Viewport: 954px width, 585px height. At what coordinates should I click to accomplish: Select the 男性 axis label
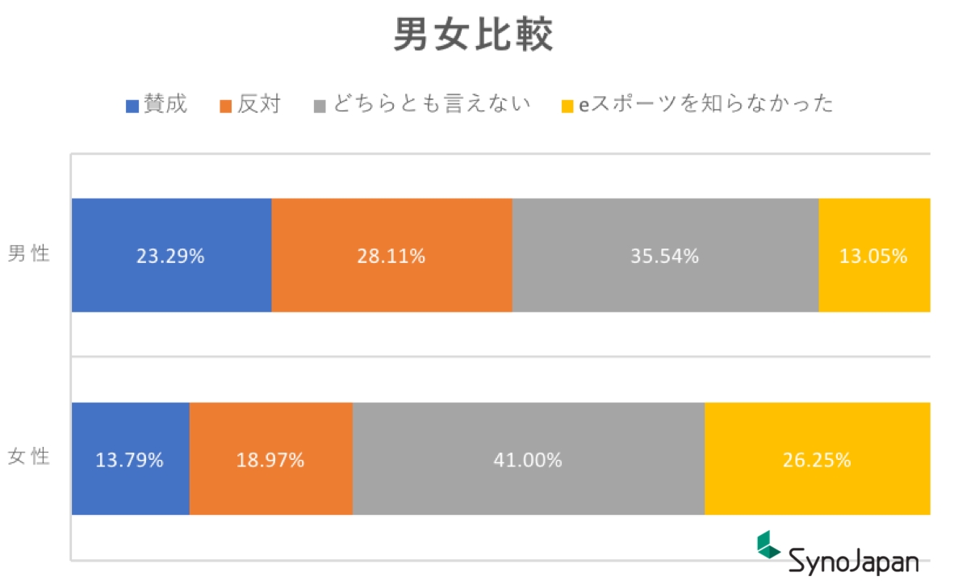[29, 254]
